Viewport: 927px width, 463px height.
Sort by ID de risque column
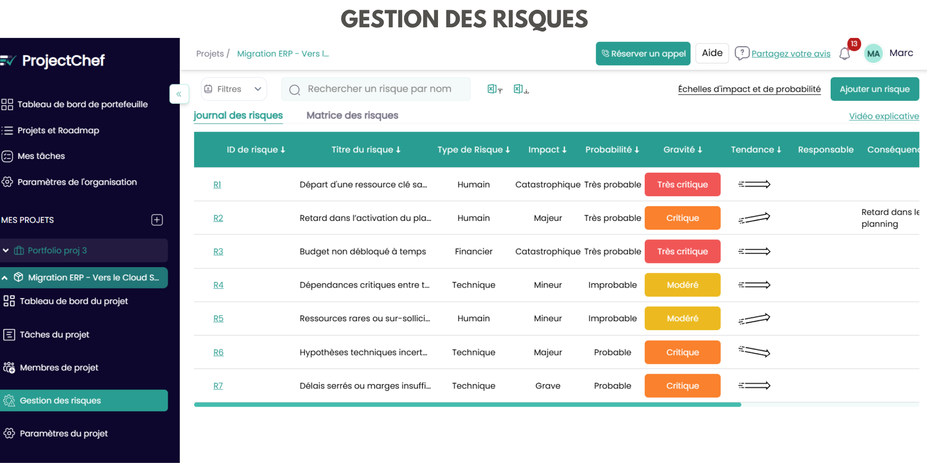tap(256, 150)
